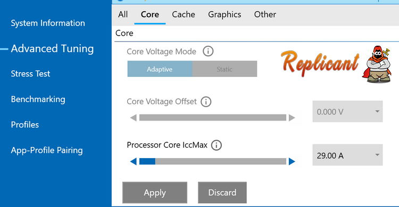This screenshot has width=399, height=207.
Task: Decrease Processor Core IccMax with left arrow
Action: 134,161
